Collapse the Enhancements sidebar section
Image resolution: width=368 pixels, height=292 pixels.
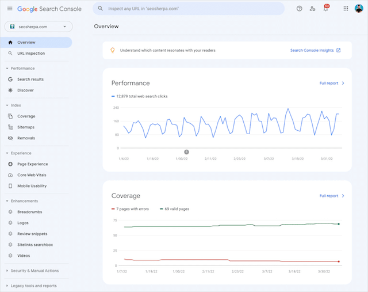[7, 201]
